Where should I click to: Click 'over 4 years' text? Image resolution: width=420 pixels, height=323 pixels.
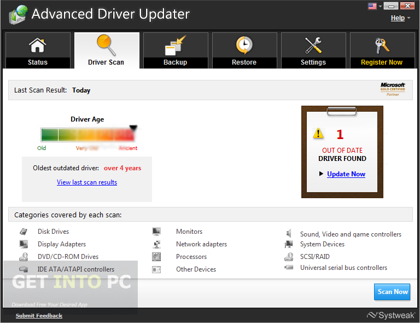point(122,168)
